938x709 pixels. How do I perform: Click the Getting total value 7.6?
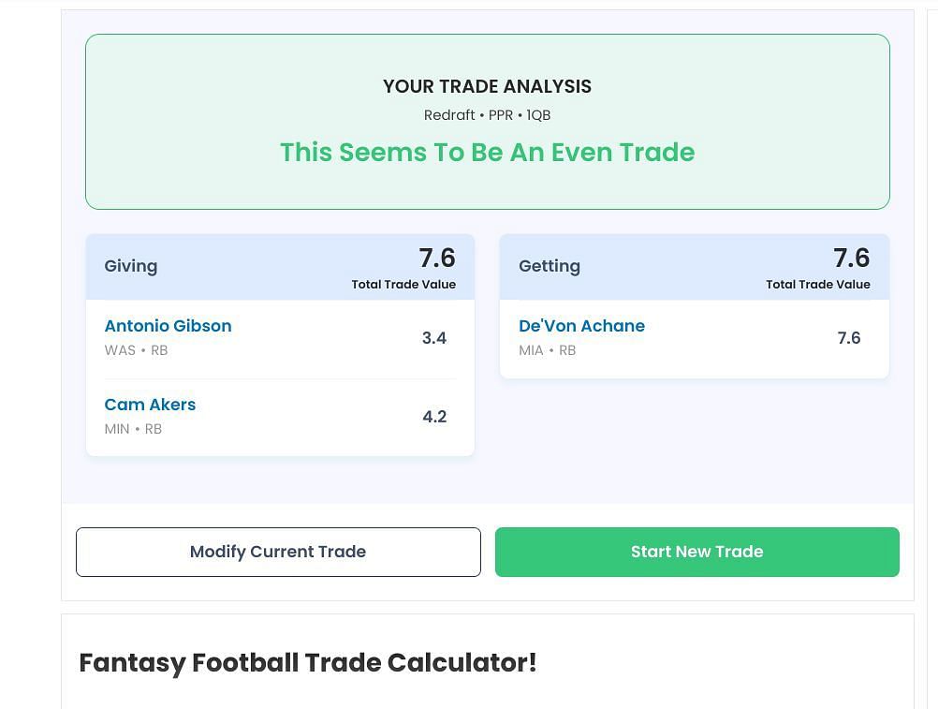click(x=851, y=258)
